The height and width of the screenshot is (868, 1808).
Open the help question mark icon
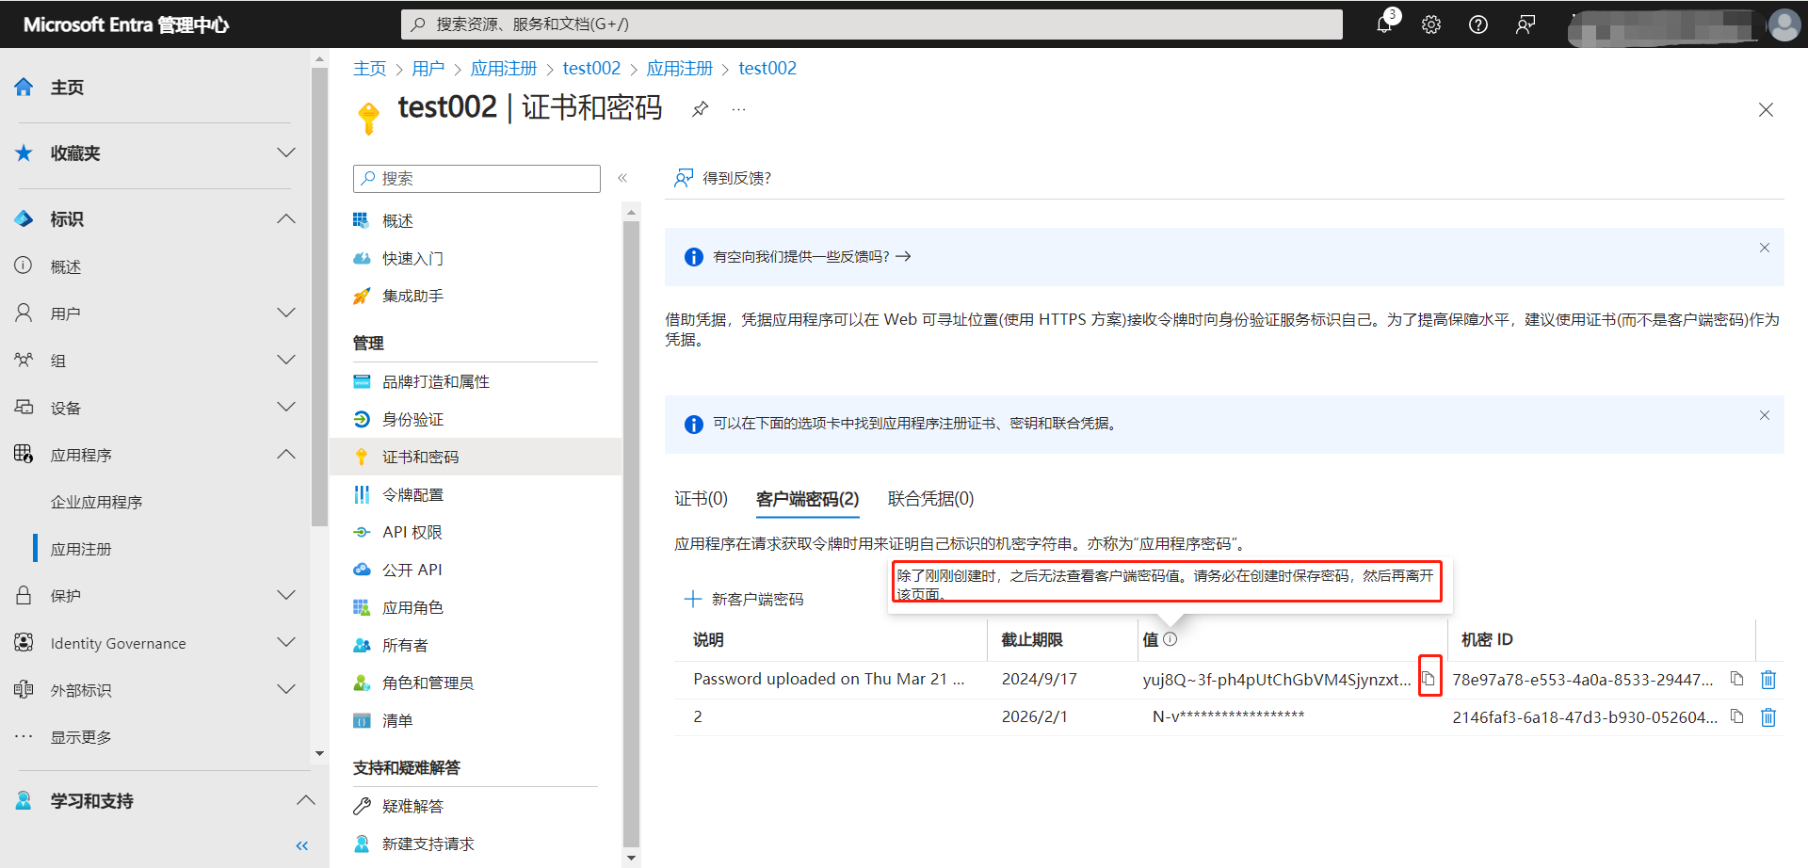(x=1478, y=24)
